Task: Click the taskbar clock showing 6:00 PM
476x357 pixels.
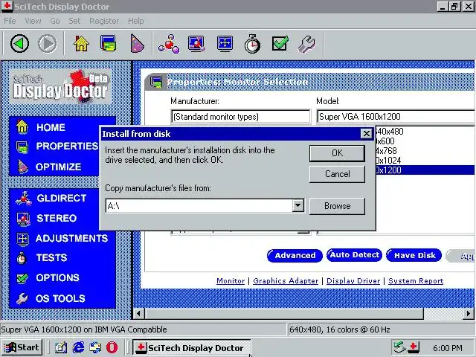Action: (x=448, y=348)
